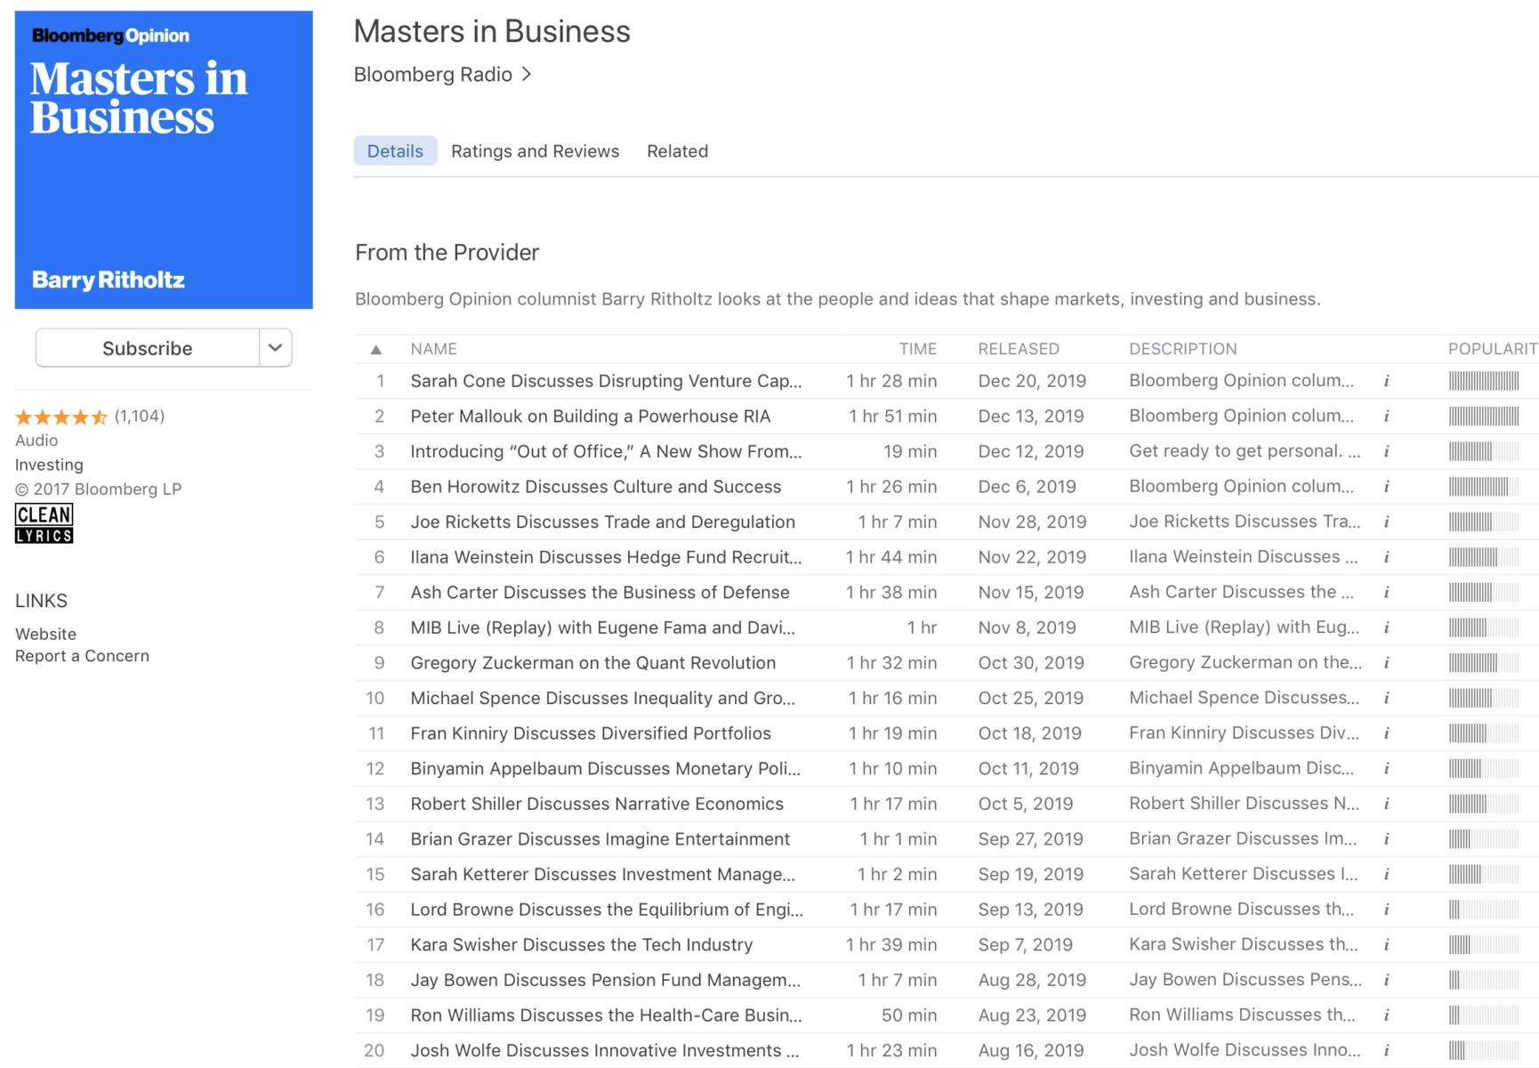Open the Website link

click(x=45, y=634)
